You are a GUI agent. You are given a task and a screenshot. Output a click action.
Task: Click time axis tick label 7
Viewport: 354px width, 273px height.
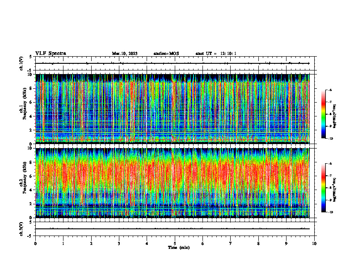click(x=231, y=244)
